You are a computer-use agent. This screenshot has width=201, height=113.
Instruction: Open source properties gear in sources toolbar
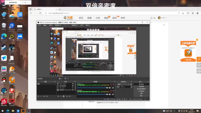[x=64, y=96]
